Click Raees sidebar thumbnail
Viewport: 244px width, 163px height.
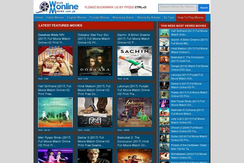(164, 95)
